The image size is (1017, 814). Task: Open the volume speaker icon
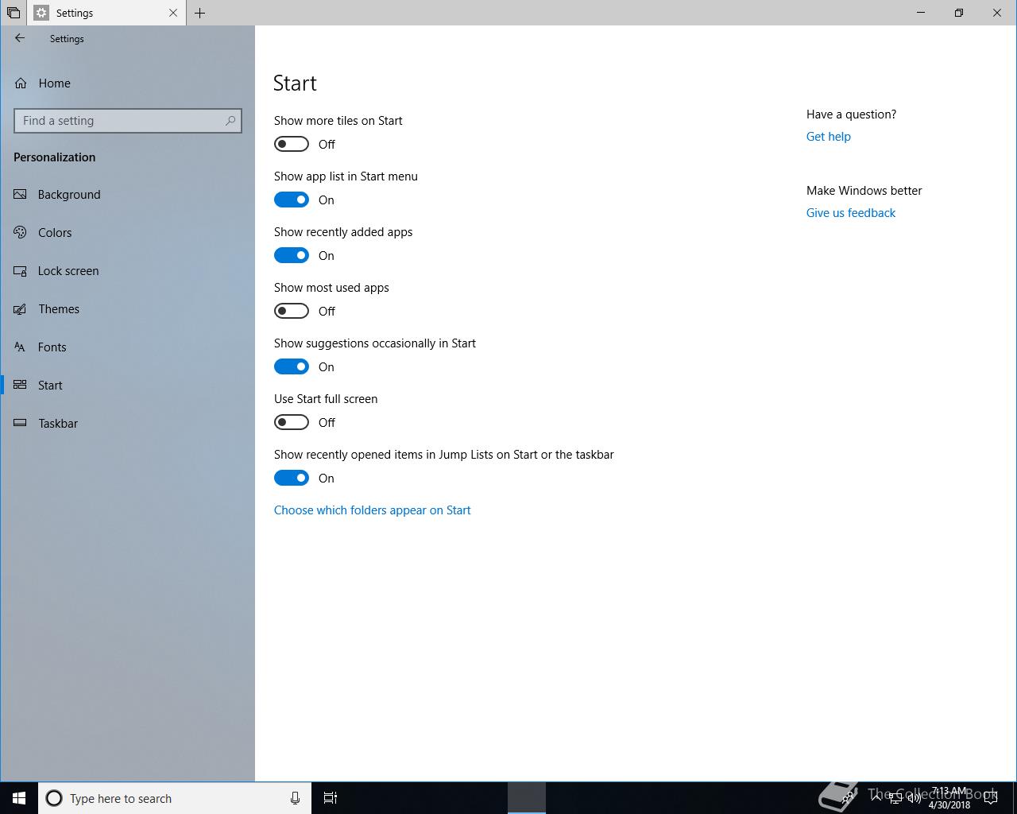(914, 798)
